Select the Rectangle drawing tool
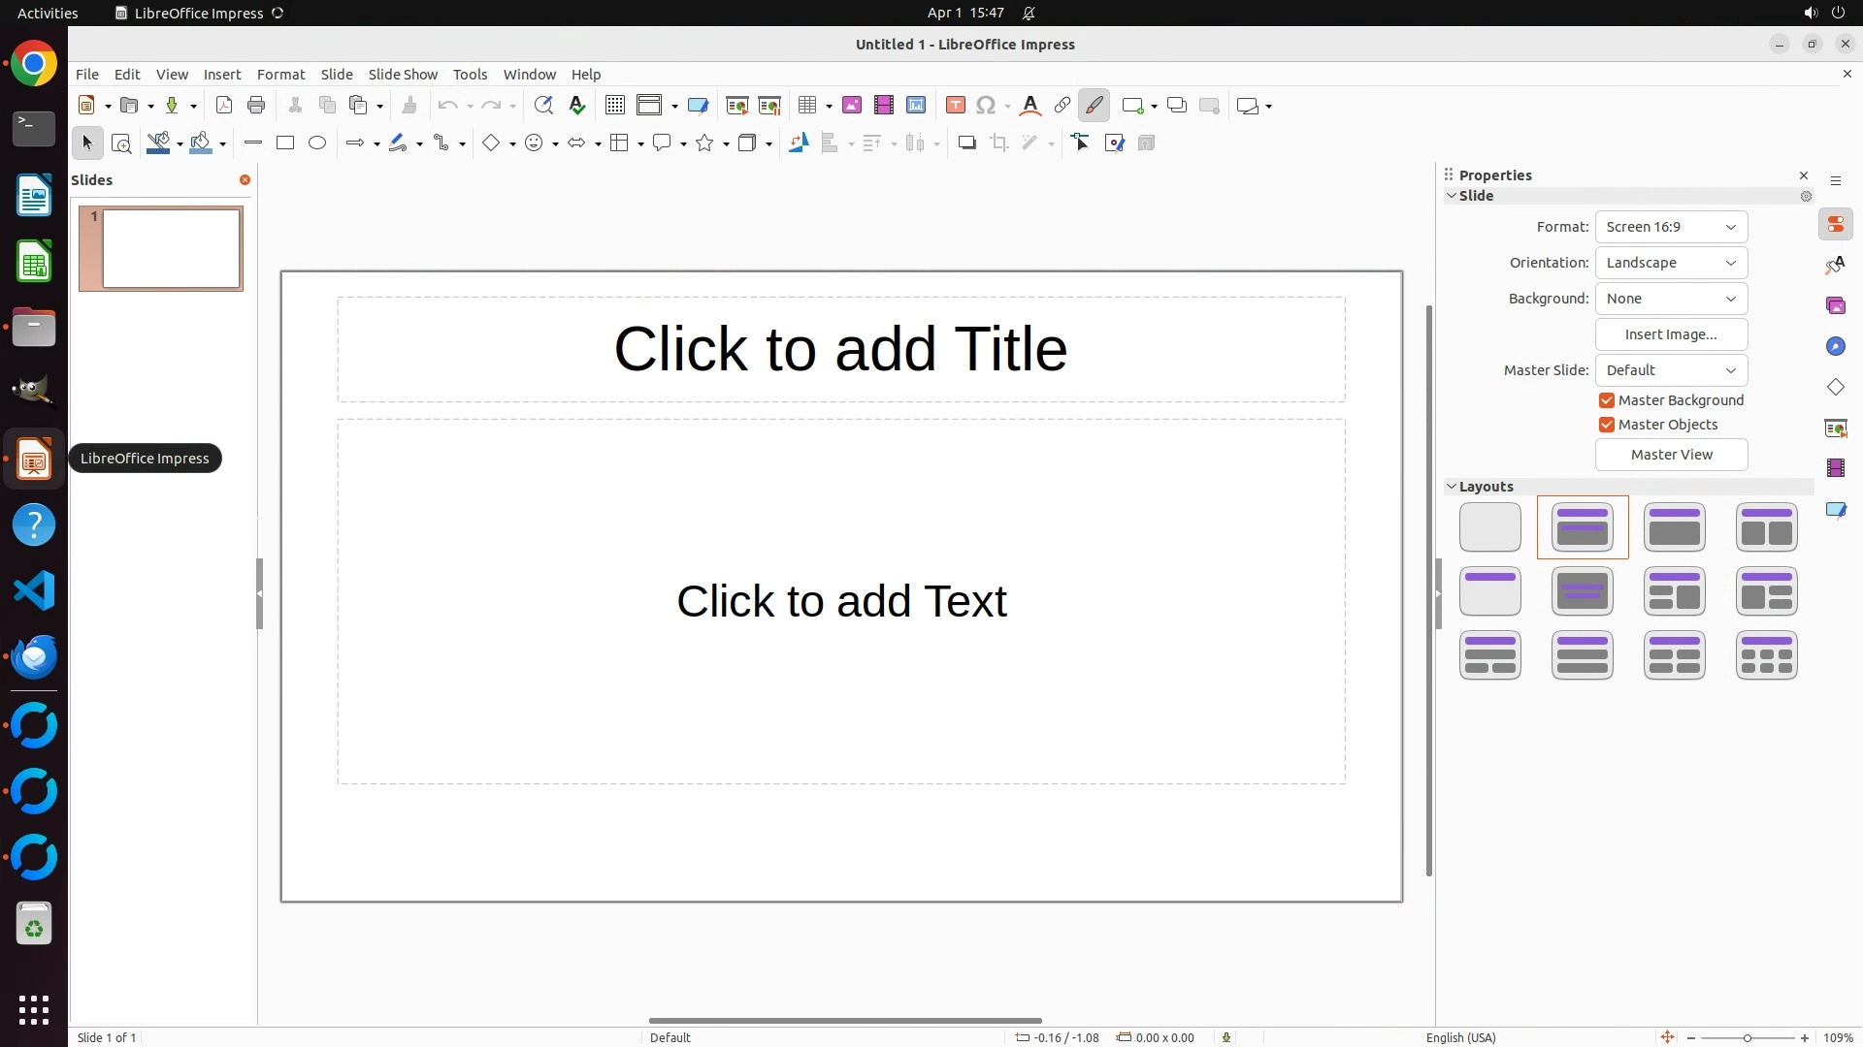Viewport: 1863px width, 1047px height. click(x=285, y=143)
